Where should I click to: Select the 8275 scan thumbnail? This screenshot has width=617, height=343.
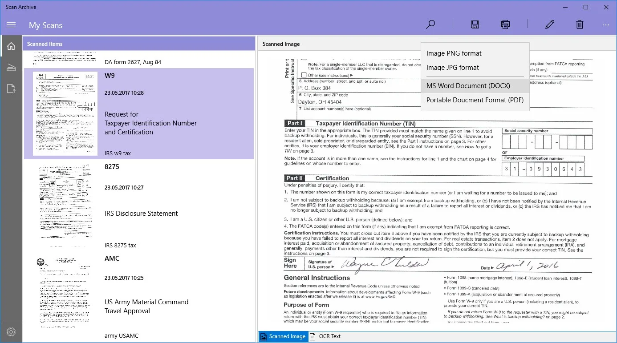(65, 205)
